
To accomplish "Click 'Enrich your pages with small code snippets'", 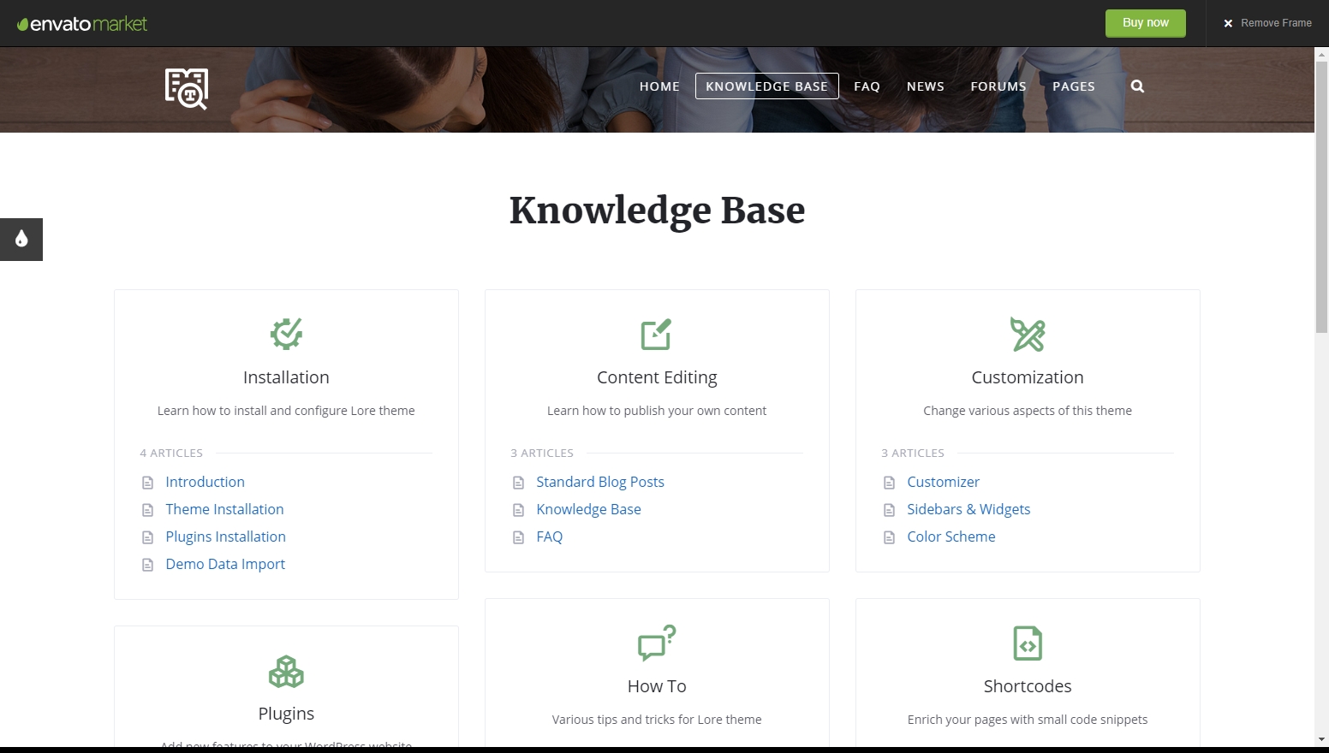I will click(x=1028, y=720).
